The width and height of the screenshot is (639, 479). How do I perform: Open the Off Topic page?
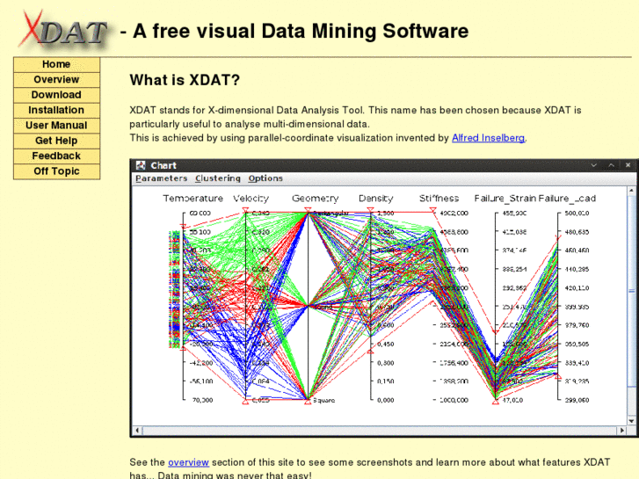56,171
